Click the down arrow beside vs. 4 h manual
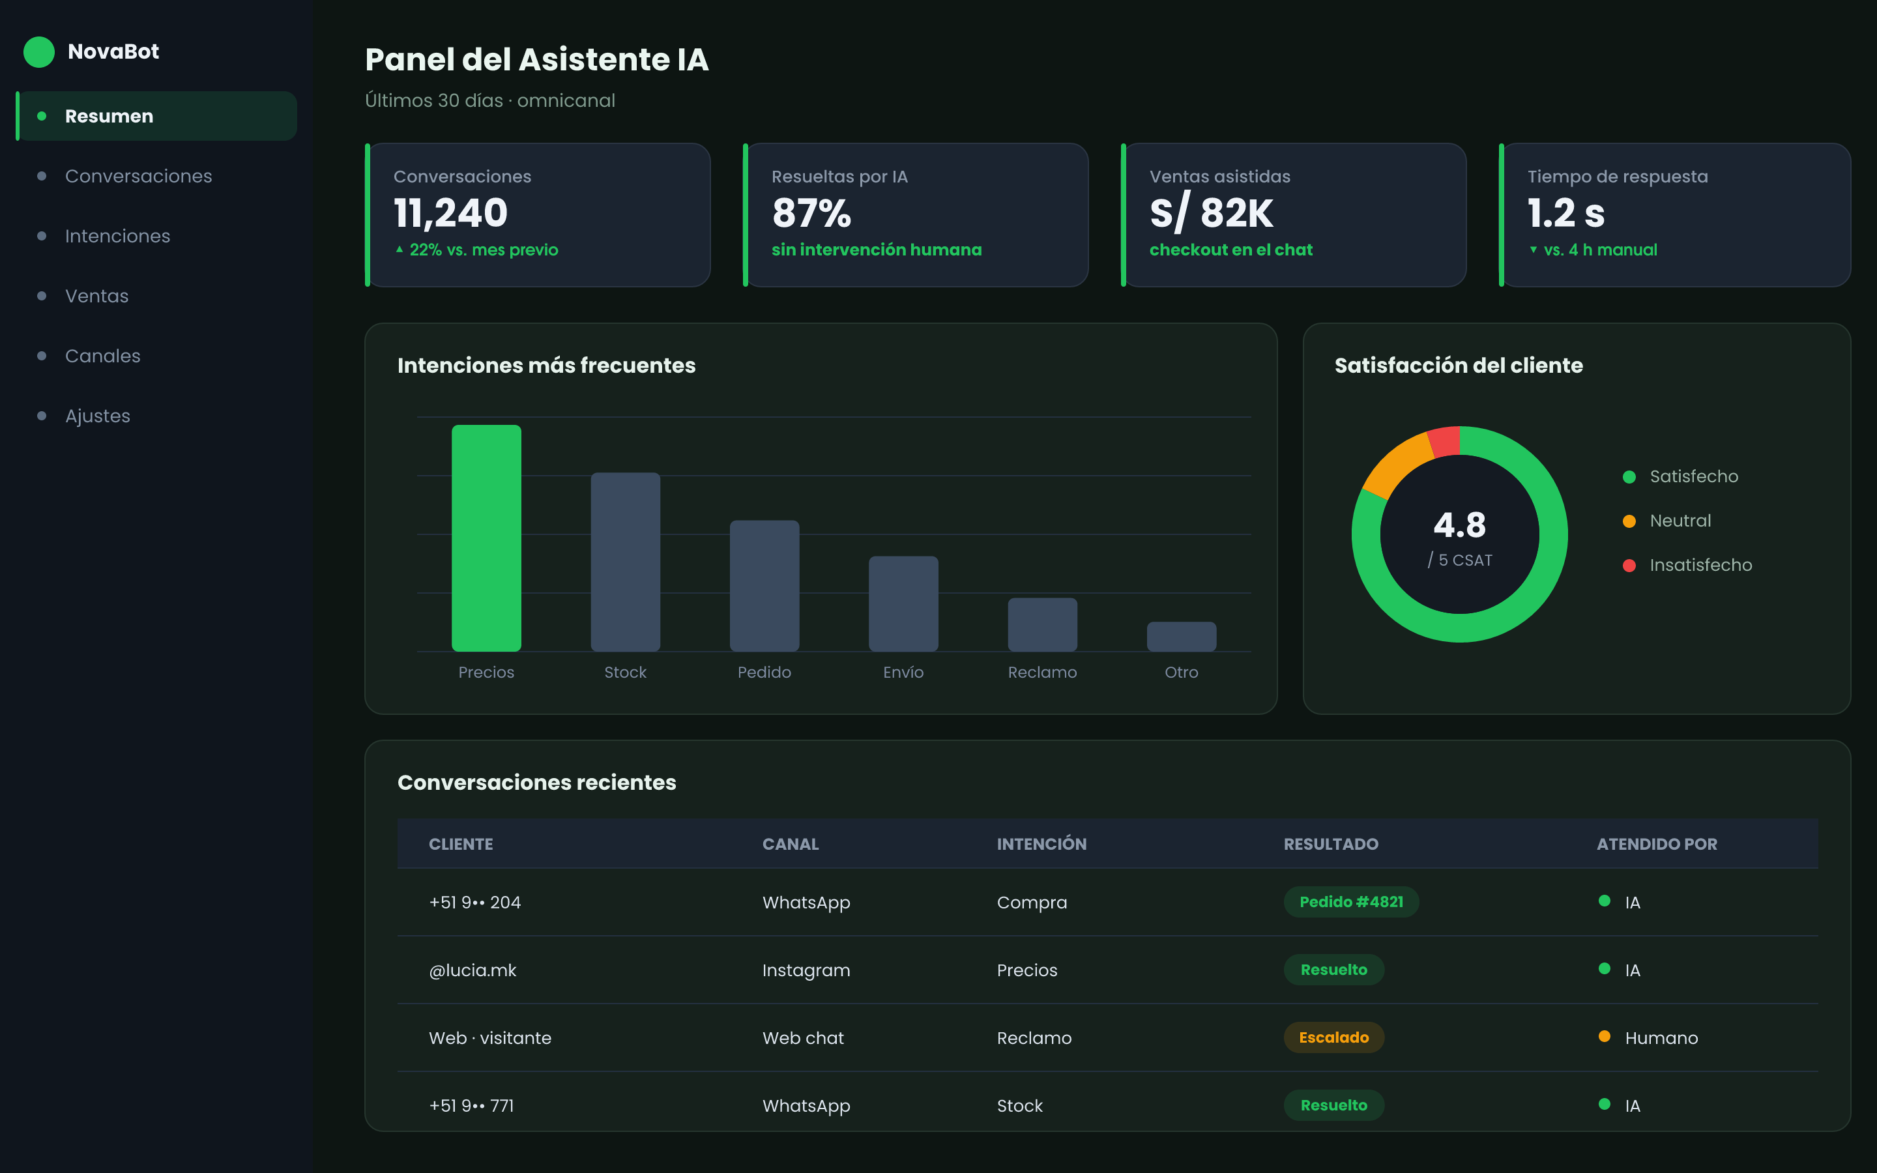The height and width of the screenshot is (1173, 1877). (x=1534, y=250)
